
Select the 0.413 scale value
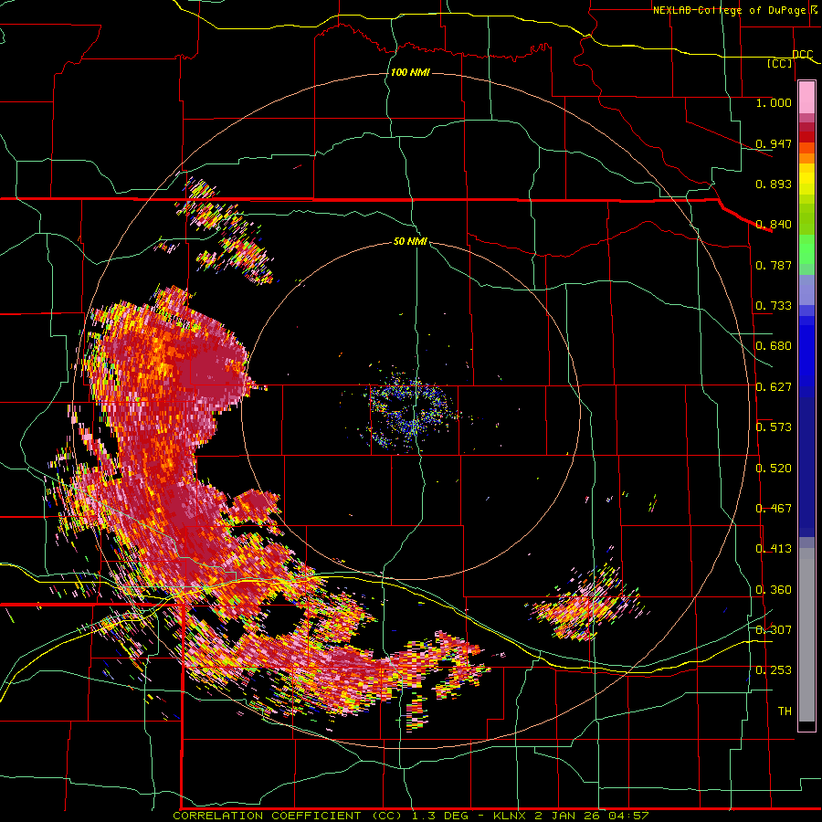(x=774, y=549)
